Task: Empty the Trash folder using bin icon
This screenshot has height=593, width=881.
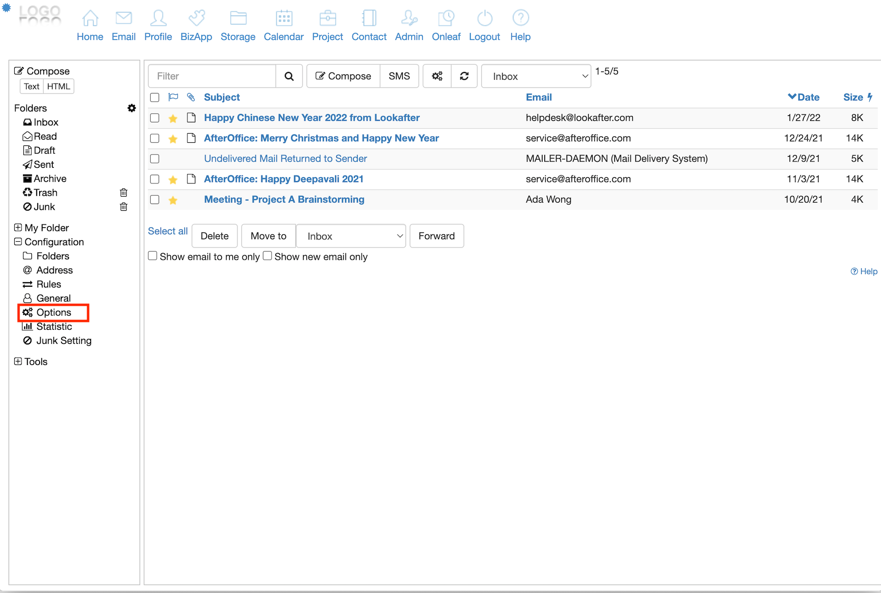Action: [124, 193]
